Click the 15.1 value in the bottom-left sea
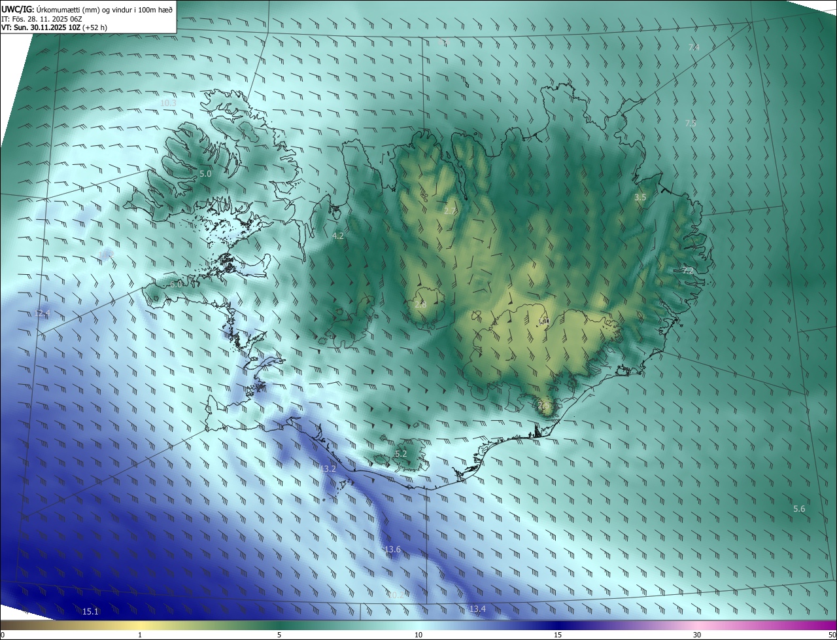Screen dimensions: 837x640 pos(90,612)
